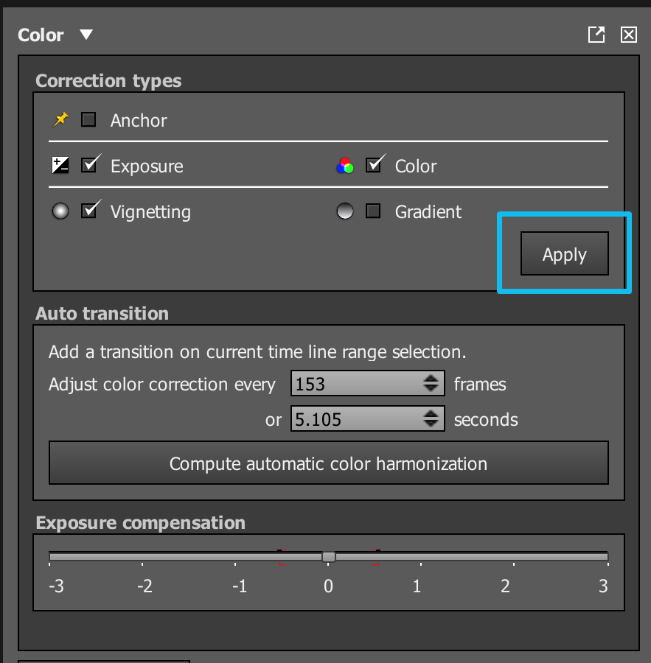Screen dimensions: 651x663
Task: Click the RGB Color correction icon
Action: click(344, 165)
